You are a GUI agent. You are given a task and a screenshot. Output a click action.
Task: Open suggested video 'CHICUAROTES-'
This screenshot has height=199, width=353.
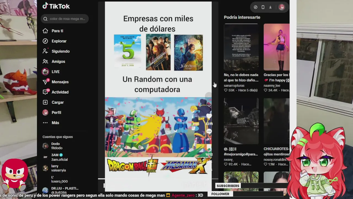pyautogui.click(x=277, y=121)
